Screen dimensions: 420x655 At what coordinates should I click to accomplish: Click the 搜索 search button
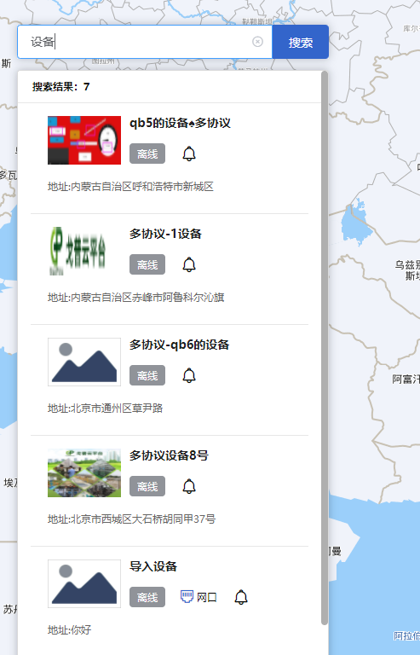(300, 42)
